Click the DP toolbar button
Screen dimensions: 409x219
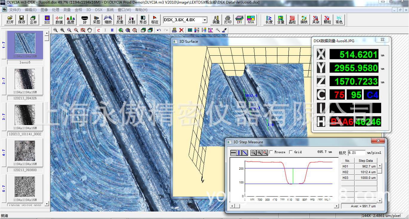(x=85, y=20)
